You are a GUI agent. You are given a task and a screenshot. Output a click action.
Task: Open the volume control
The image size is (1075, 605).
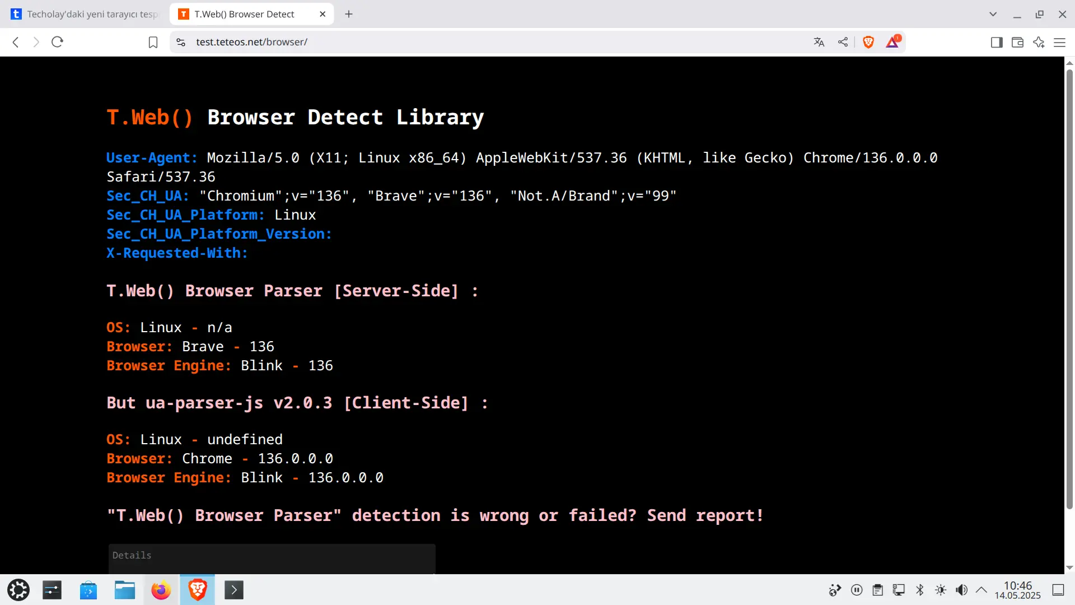pyautogui.click(x=962, y=590)
